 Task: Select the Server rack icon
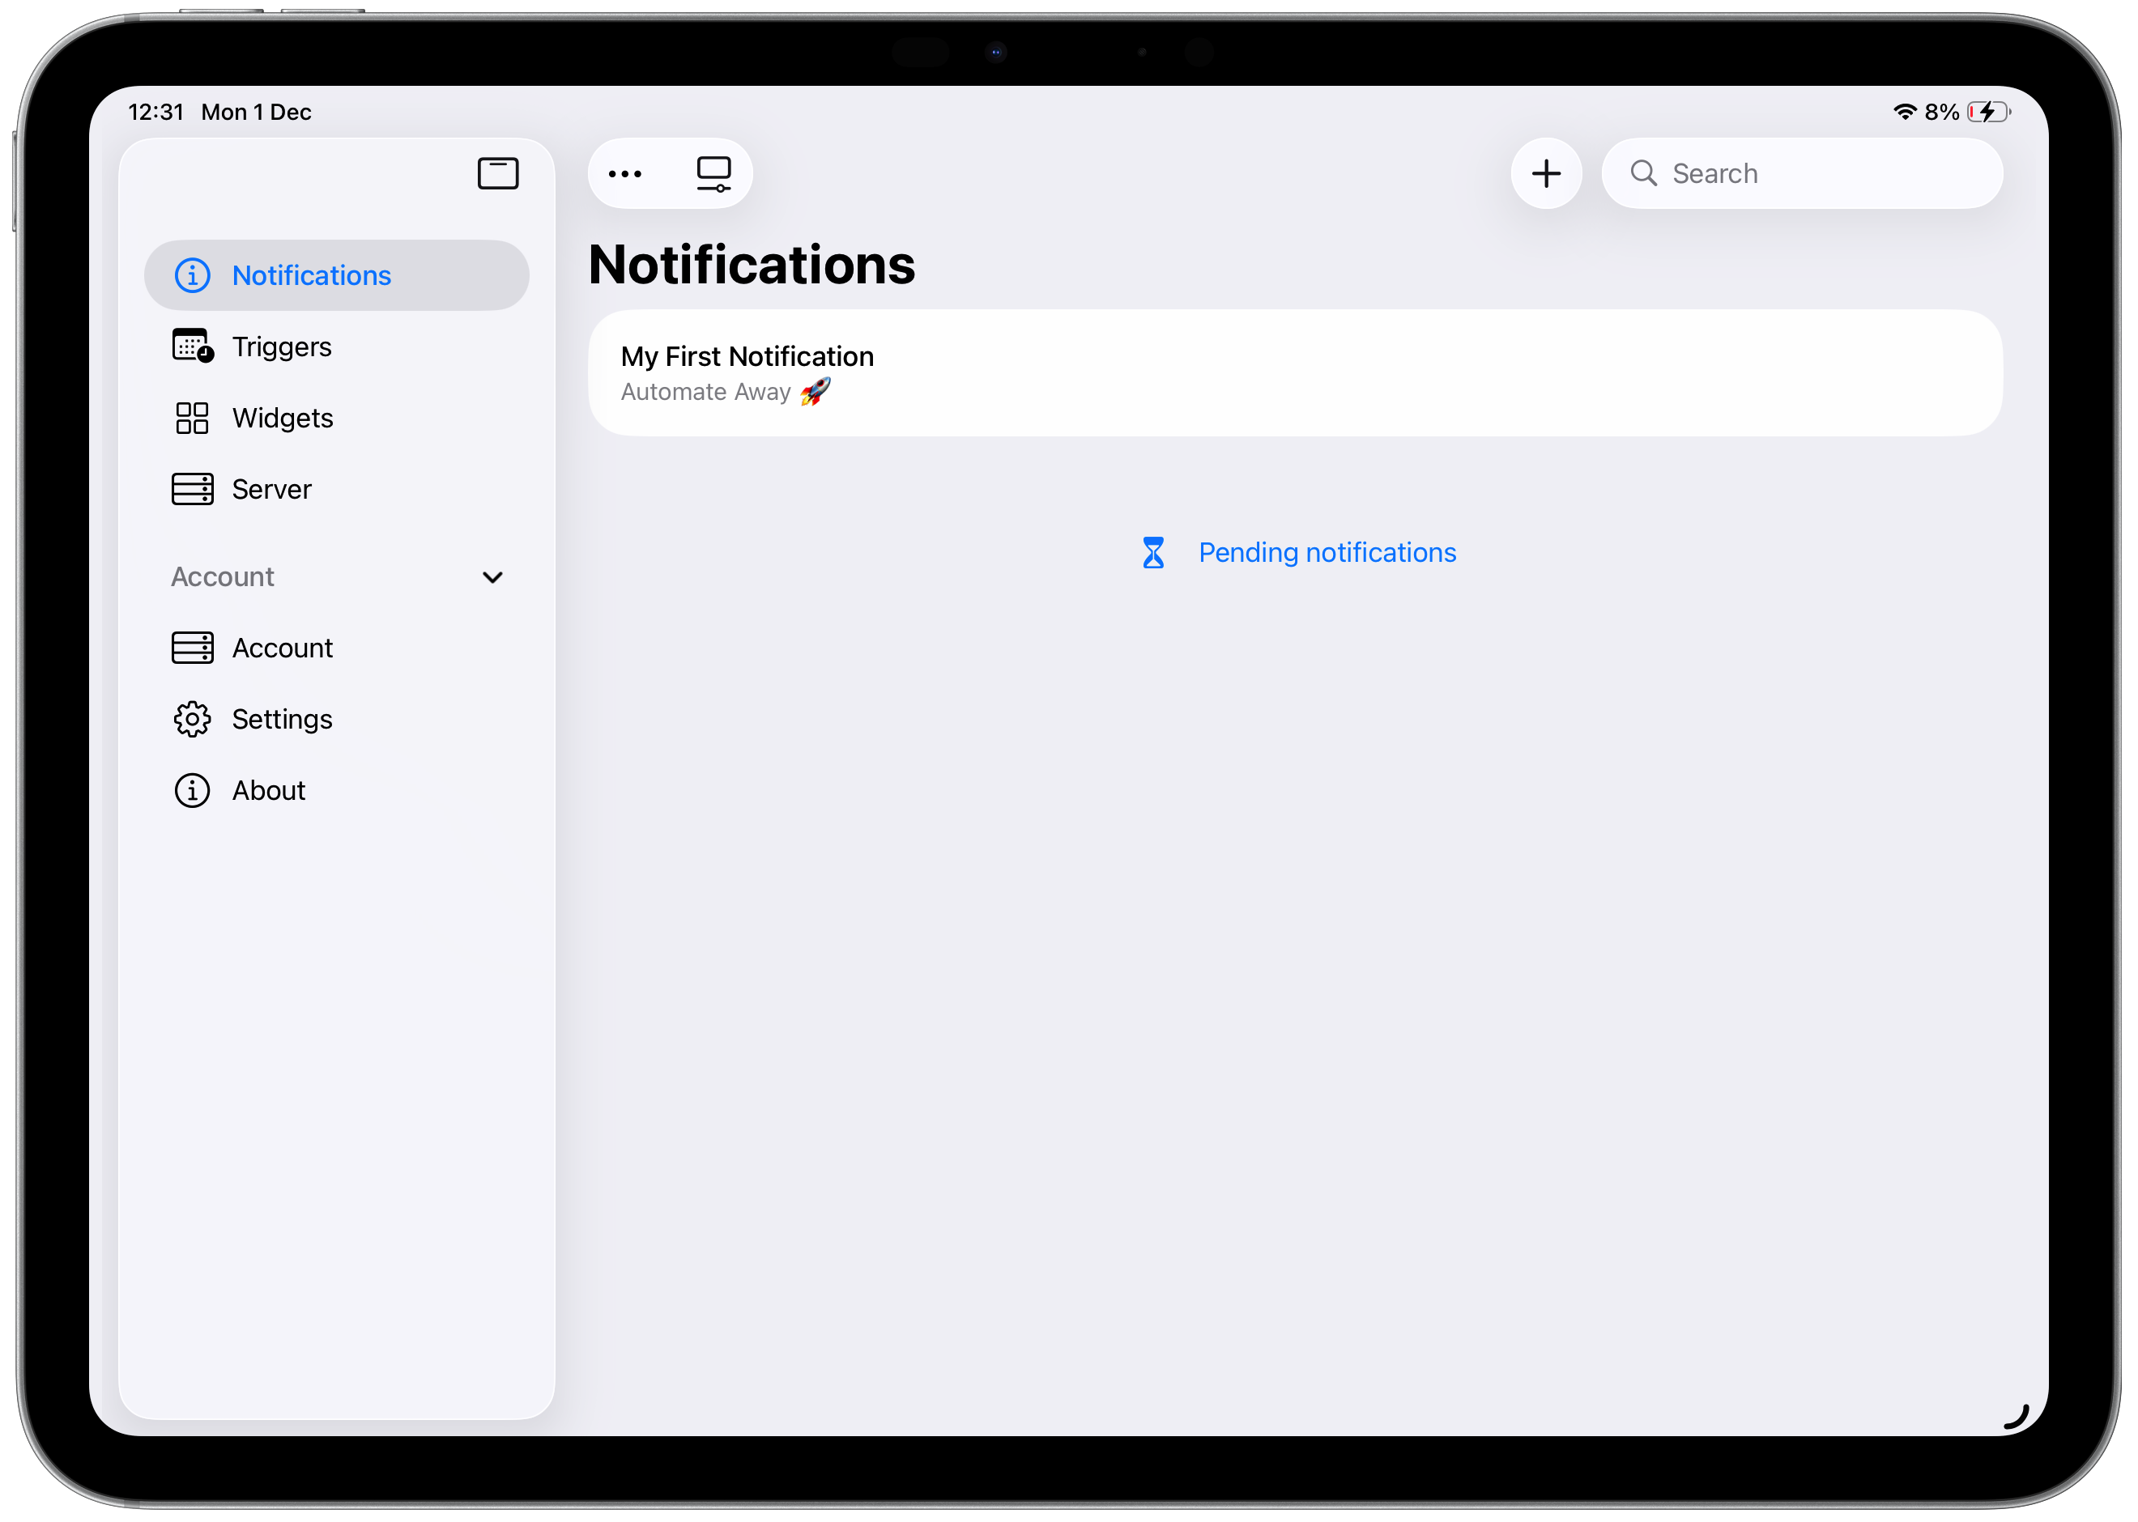tap(192, 489)
